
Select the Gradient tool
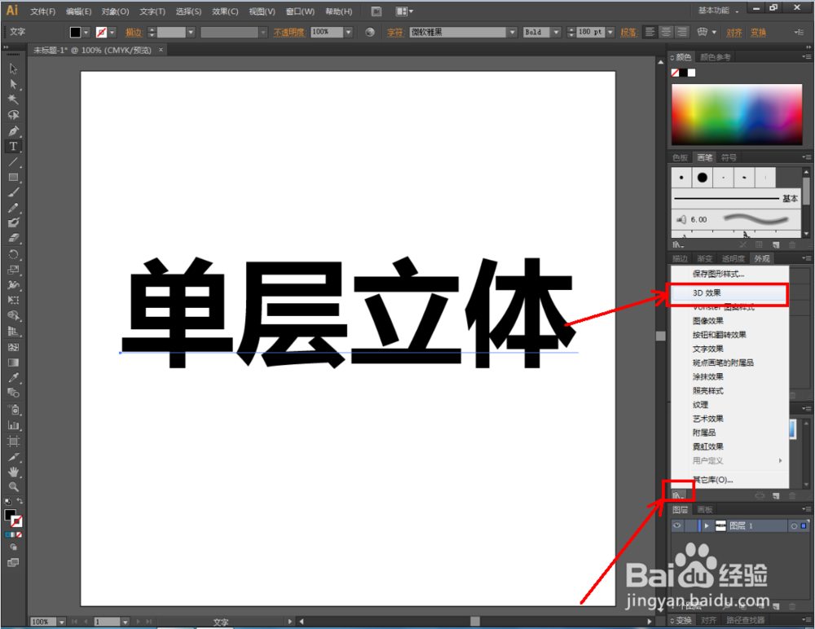pyautogui.click(x=13, y=363)
